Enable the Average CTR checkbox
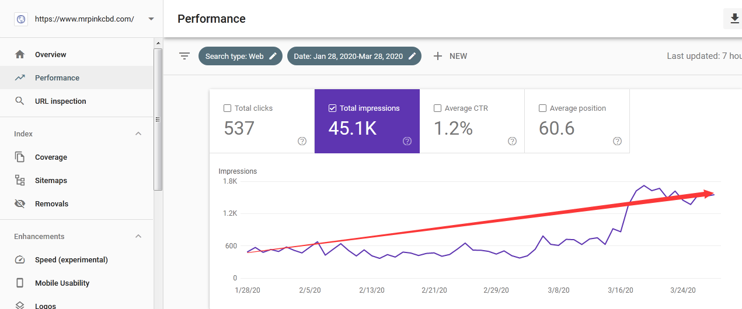The width and height of the screenshot is (742, 309). (438, 108)
